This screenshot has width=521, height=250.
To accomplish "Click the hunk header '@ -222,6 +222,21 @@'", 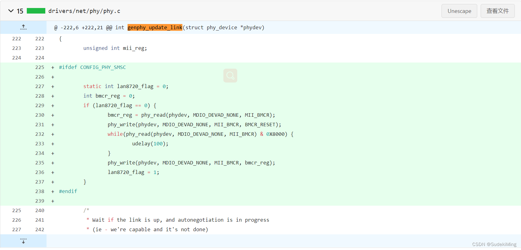I will coord(83,27).
